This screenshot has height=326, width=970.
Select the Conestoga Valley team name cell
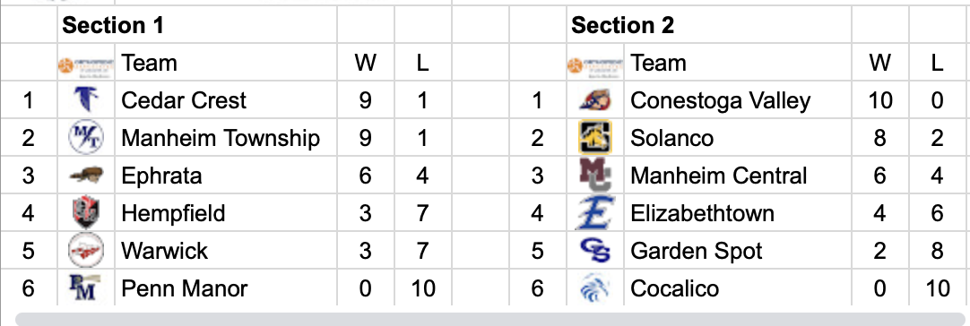738,100
